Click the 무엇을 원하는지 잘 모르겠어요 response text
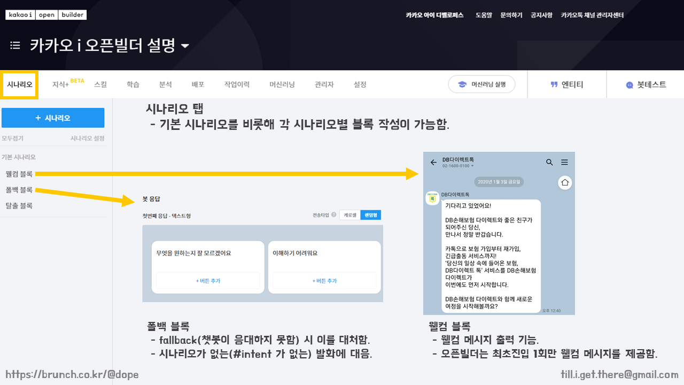684x385 pixels. (x=193, y=253)
